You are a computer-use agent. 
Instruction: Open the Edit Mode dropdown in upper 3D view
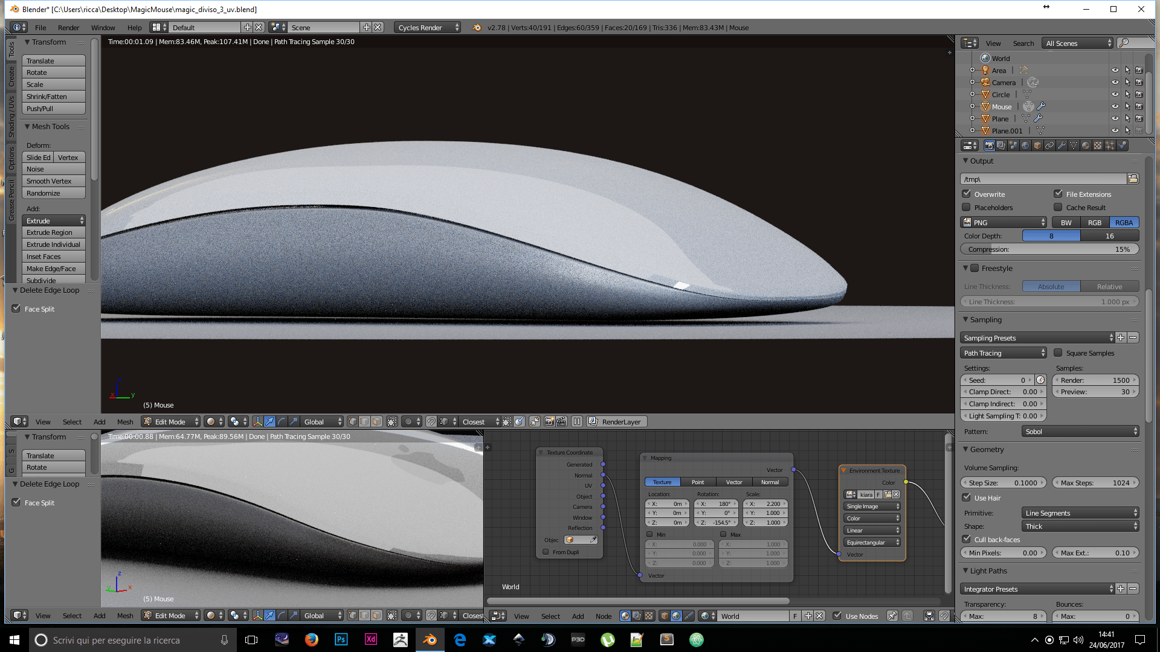170,421
